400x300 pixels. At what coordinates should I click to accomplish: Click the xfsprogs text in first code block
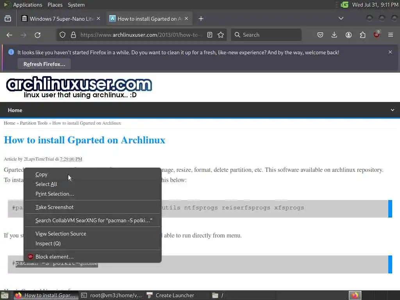click(x=289, y=208)
